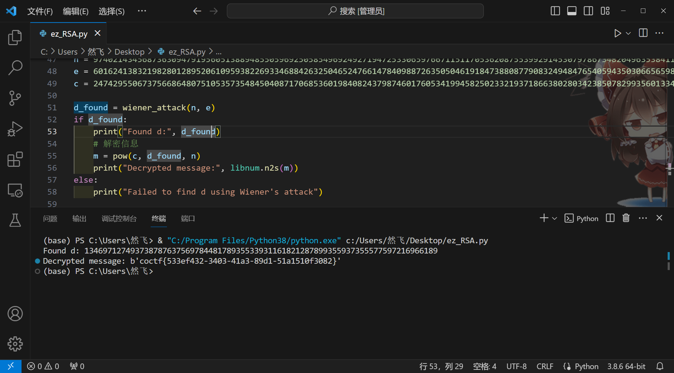Click the UTF-8 encoding status item
Viewport: 674px width, 373px height.
tap(517, 366)
